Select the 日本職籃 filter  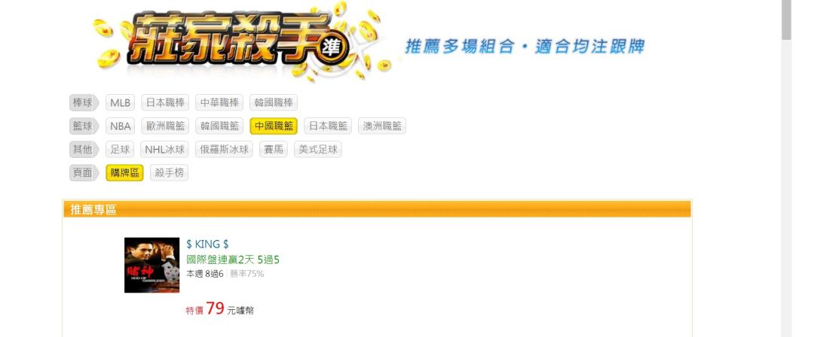328,126
